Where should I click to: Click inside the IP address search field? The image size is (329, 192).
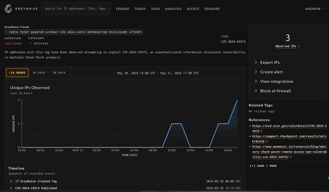coord(76,8)
